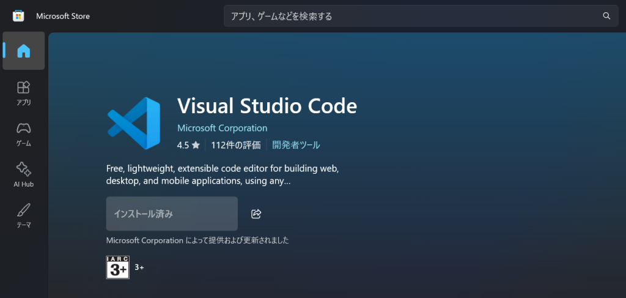Click the Visual Studio Code app logo

pos(134,123)
